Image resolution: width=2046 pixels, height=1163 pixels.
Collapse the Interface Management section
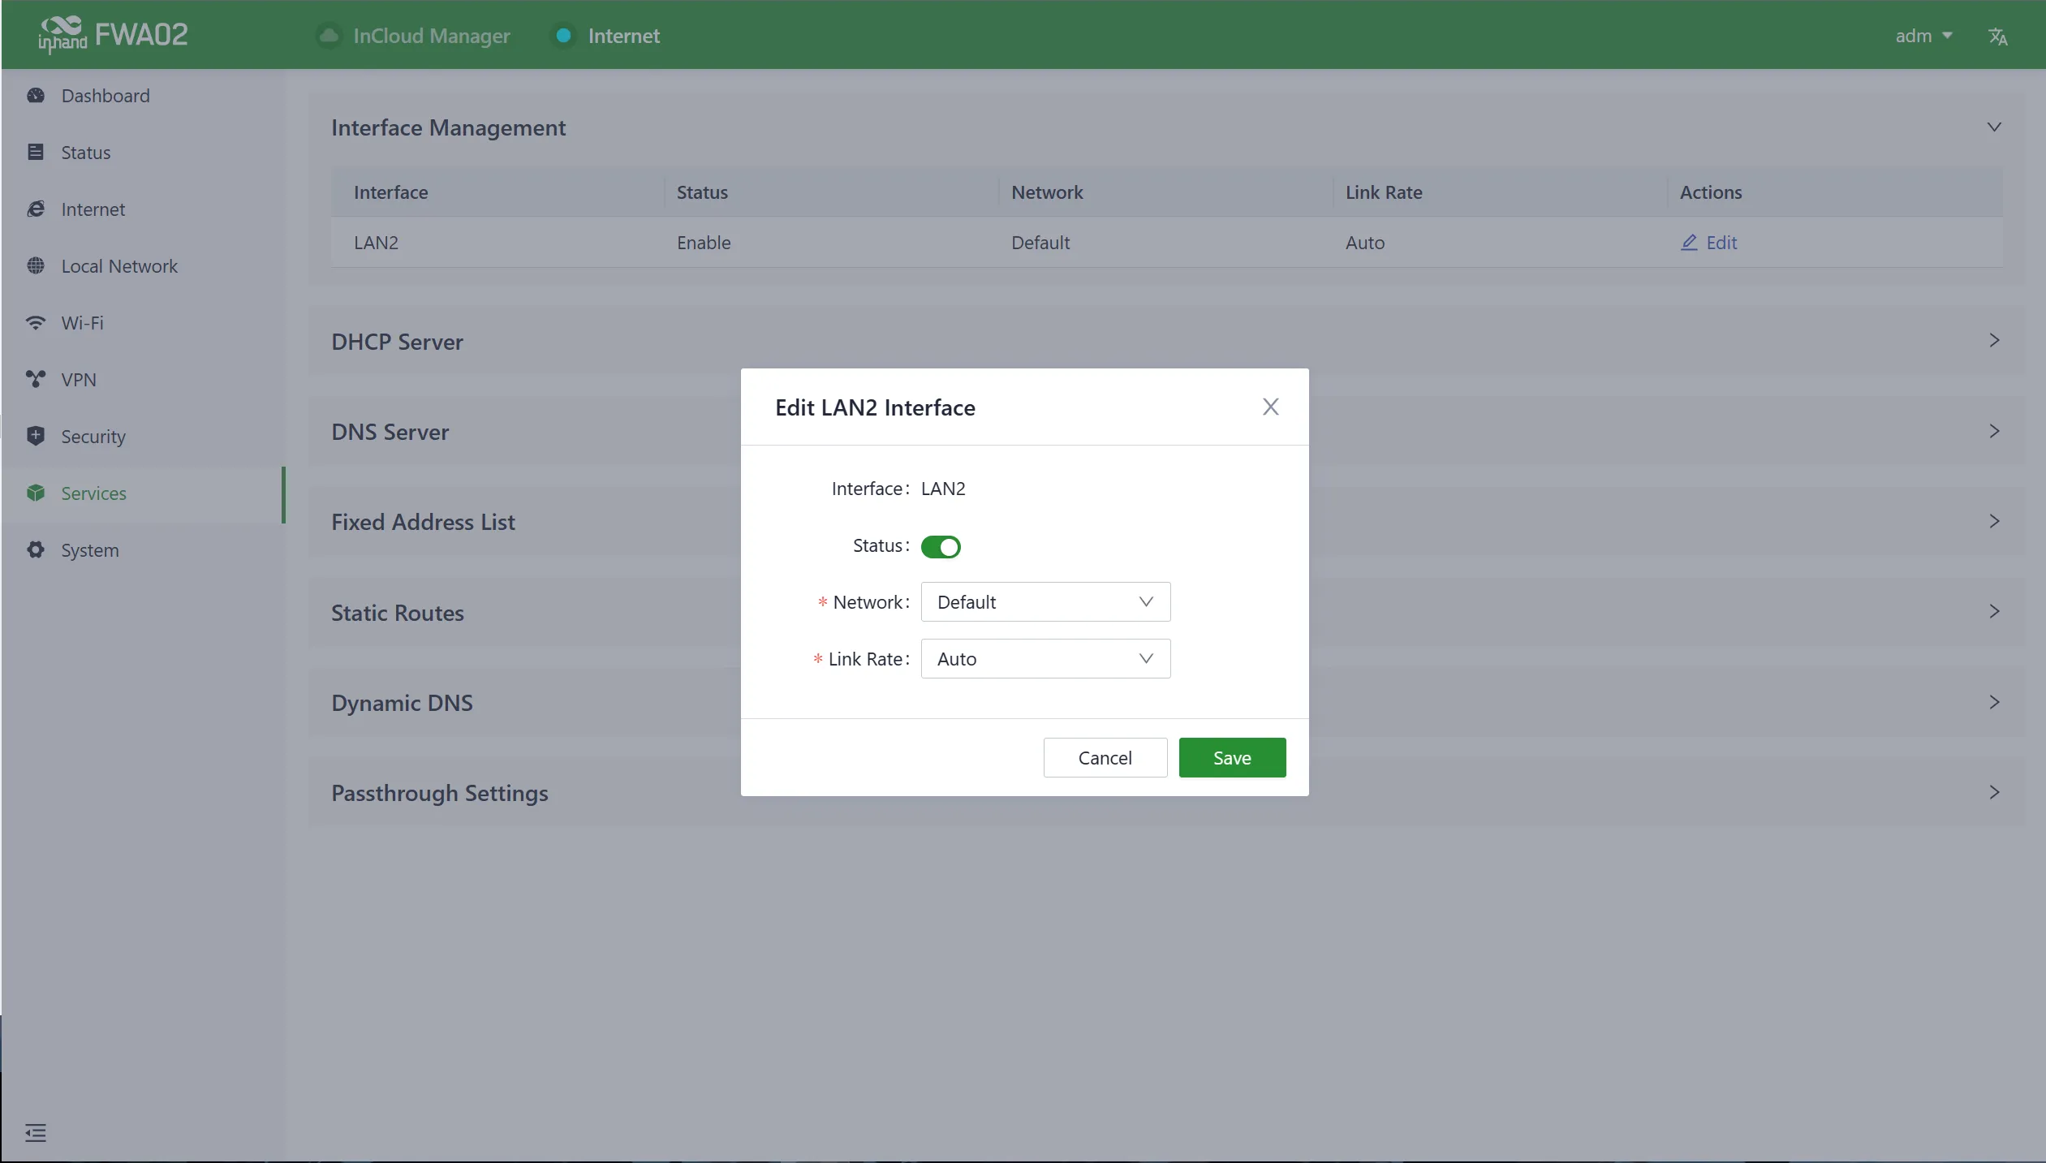(x=1994, y=127)
